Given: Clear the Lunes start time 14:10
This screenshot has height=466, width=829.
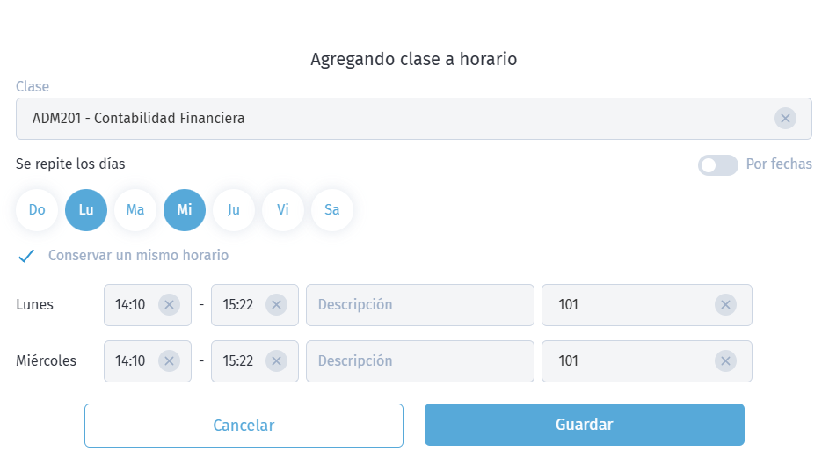Looking at the screenshot, I should click(169, 305).
